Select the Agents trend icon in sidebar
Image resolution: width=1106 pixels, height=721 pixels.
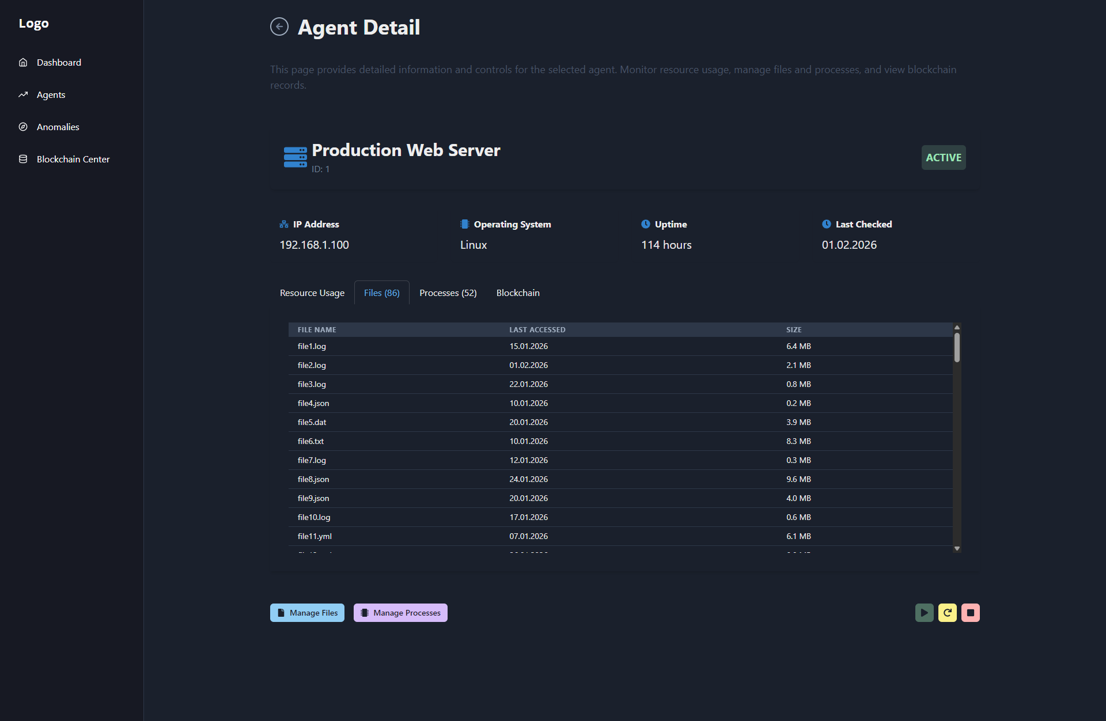click(x=23, y=94)
